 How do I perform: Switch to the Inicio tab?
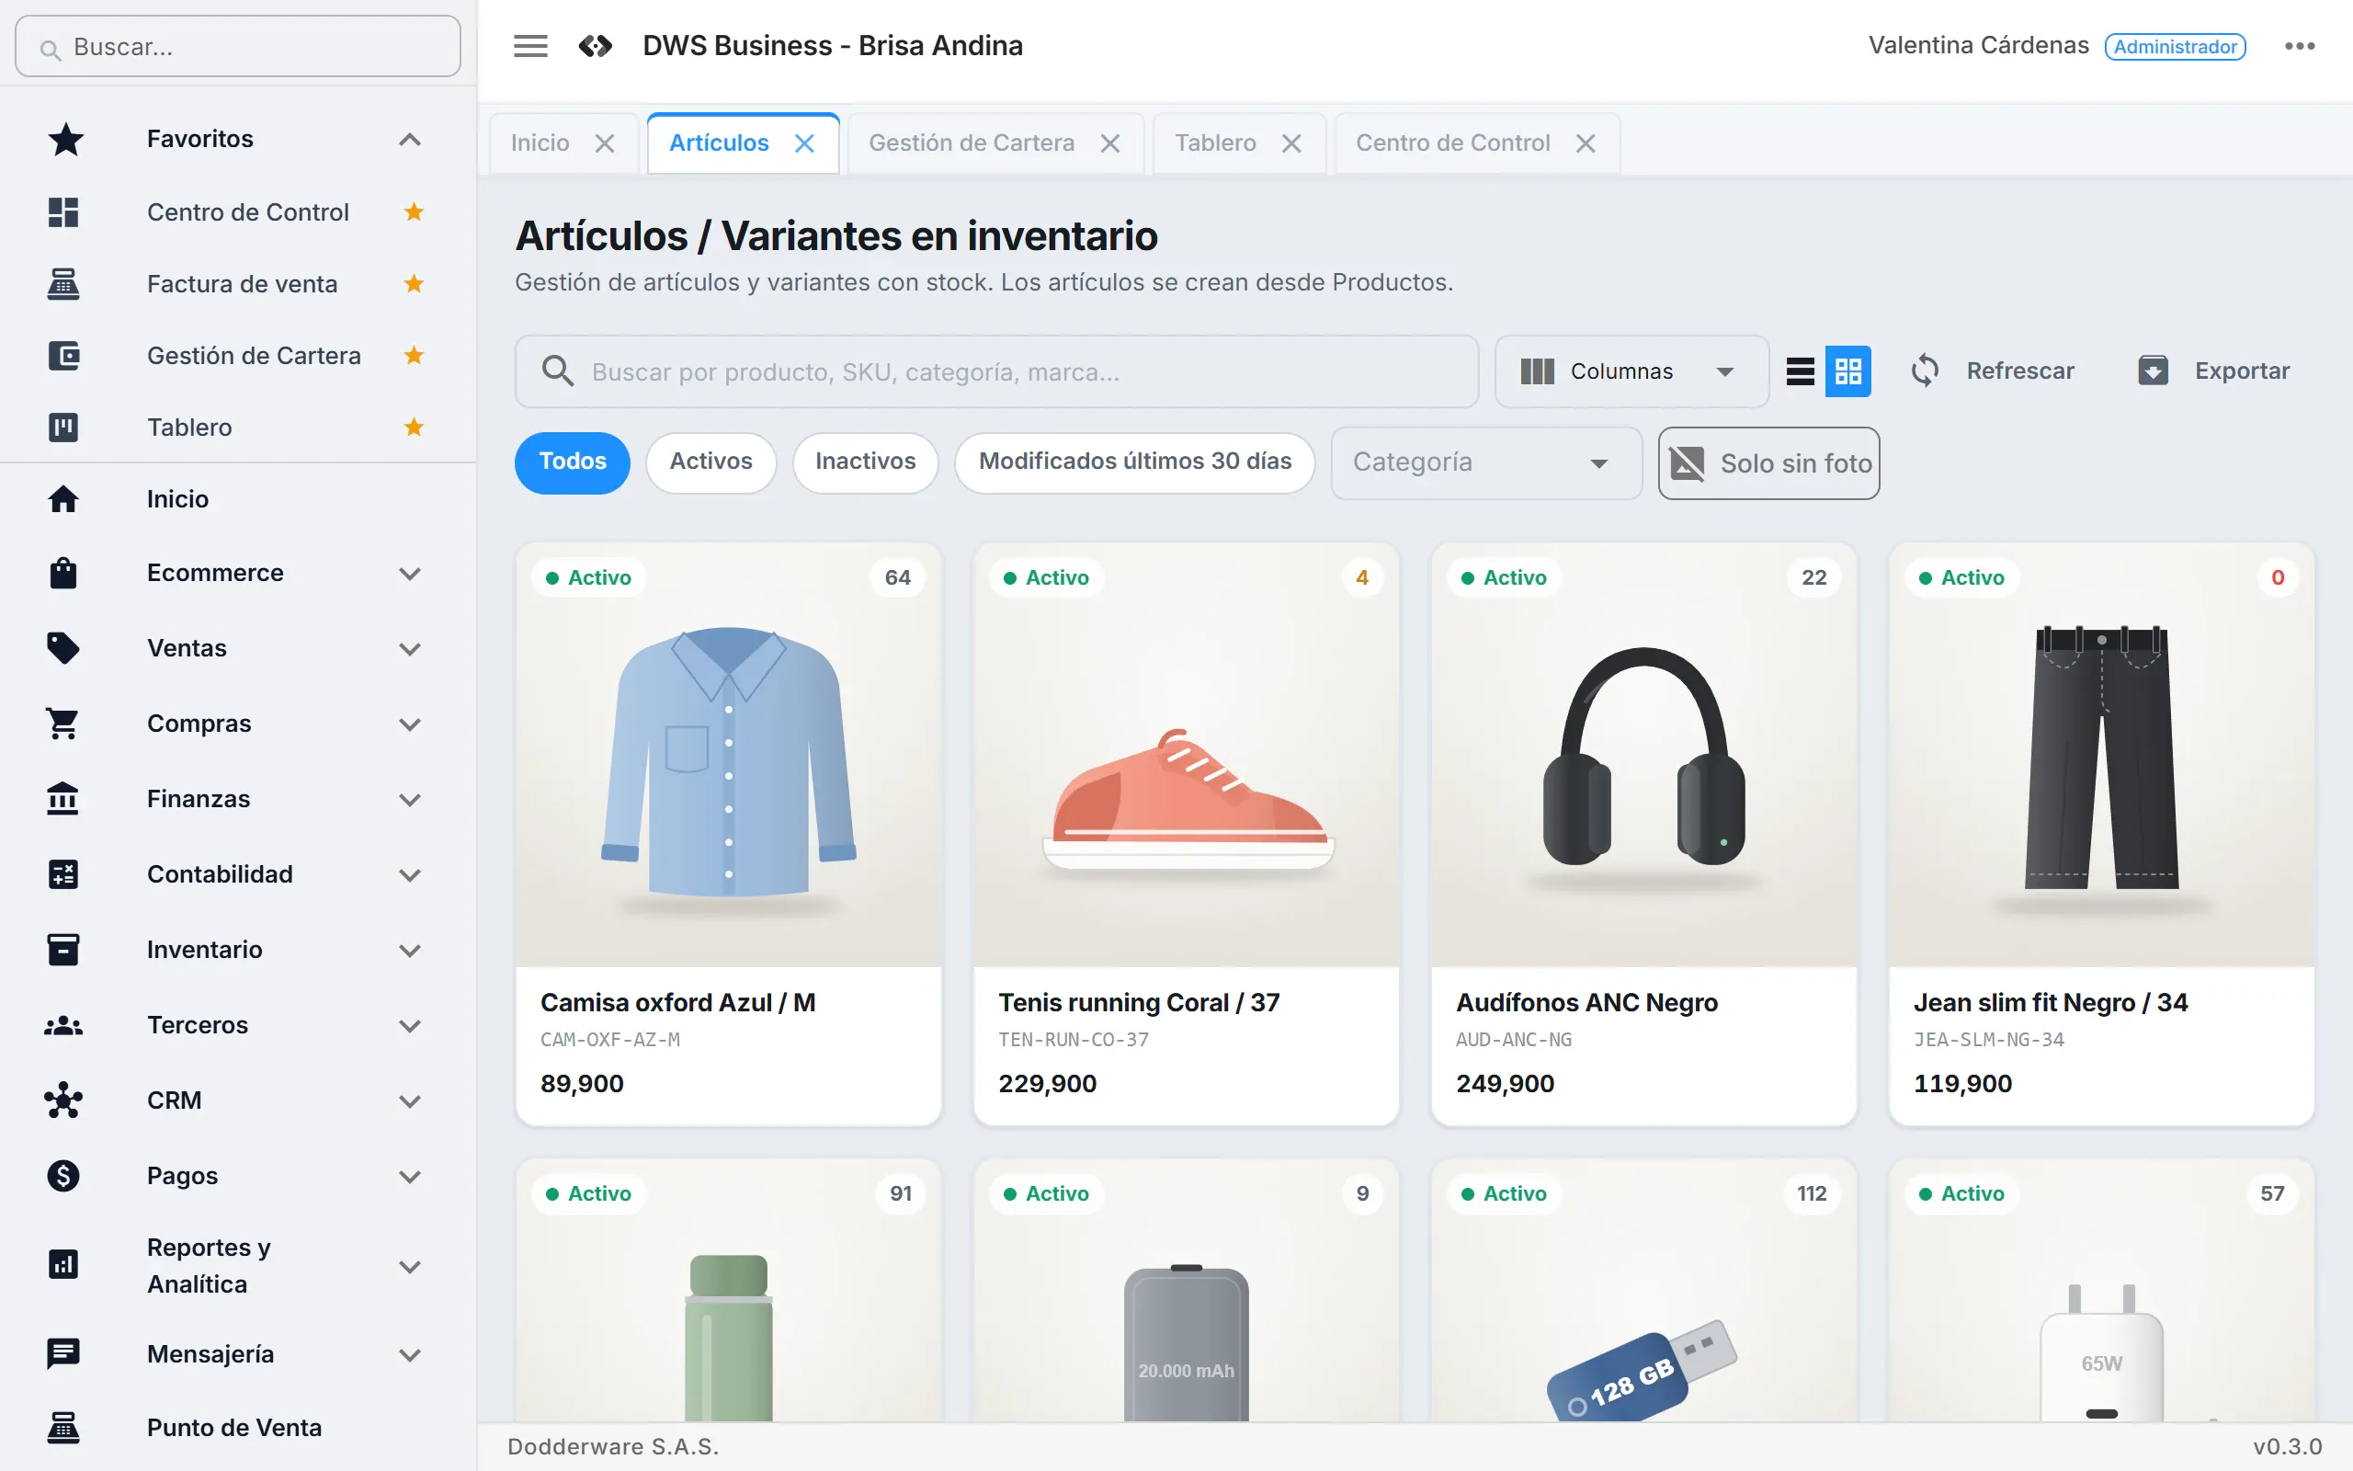pyautogui.click(x=540, y=143)
